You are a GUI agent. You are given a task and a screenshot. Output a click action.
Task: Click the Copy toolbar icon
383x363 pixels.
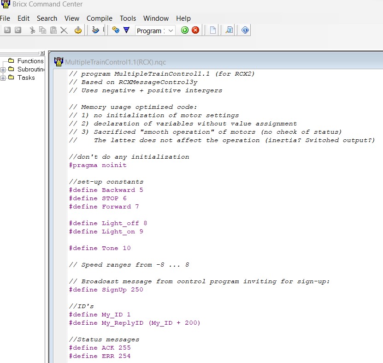point(43,30)
